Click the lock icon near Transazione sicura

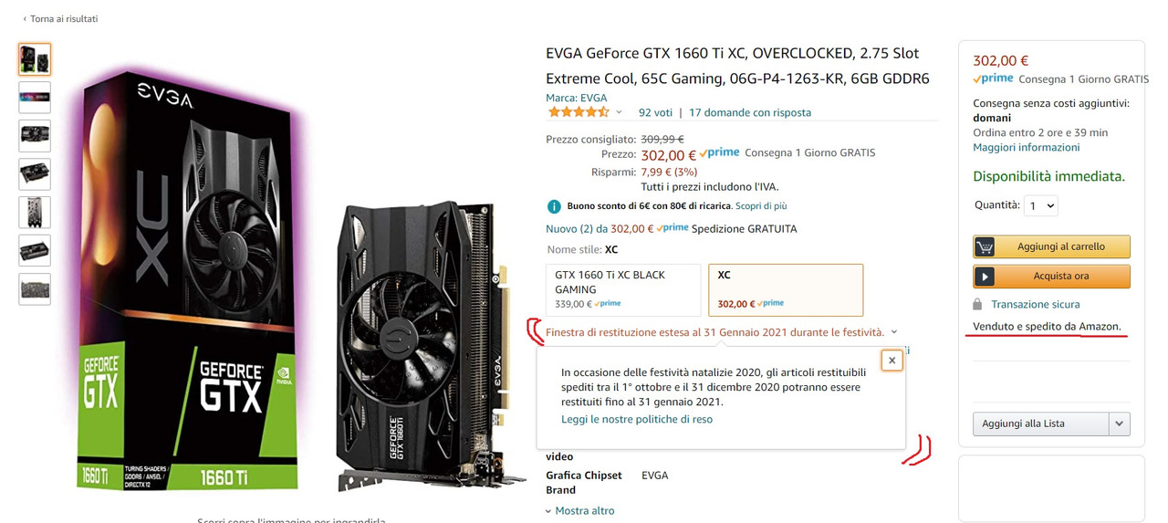tap(977, 304)
